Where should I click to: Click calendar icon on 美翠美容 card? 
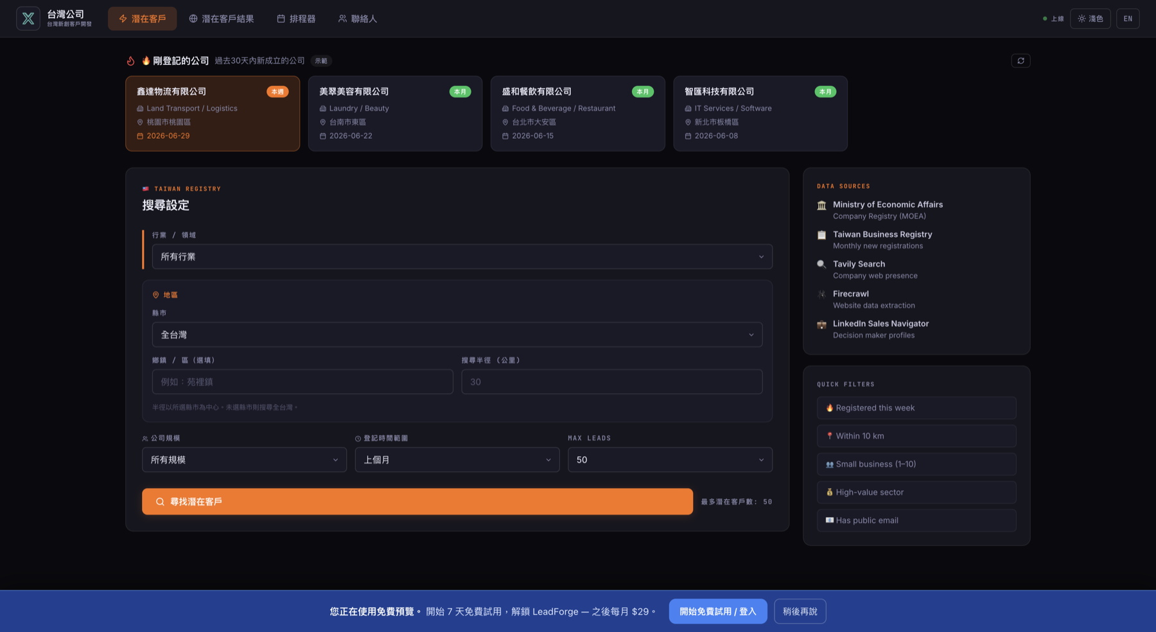323,136
